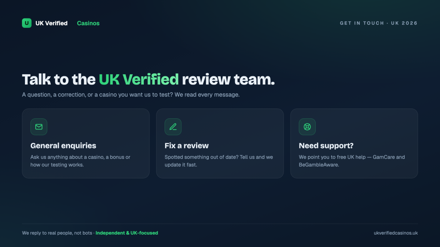Click 'Talk to the' in the main headline
The width and height of the screenshot is (440, 247).
click(x=58, y=79)
